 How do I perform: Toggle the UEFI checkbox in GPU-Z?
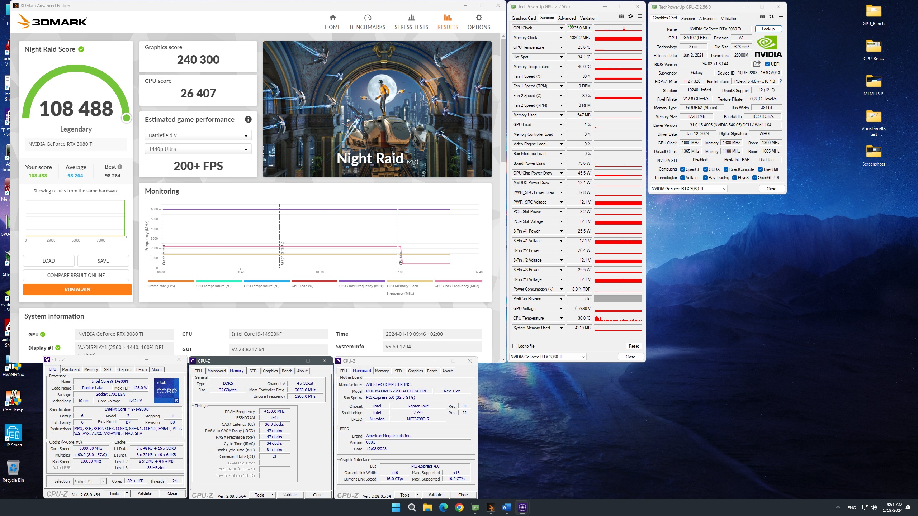point(767,64)
